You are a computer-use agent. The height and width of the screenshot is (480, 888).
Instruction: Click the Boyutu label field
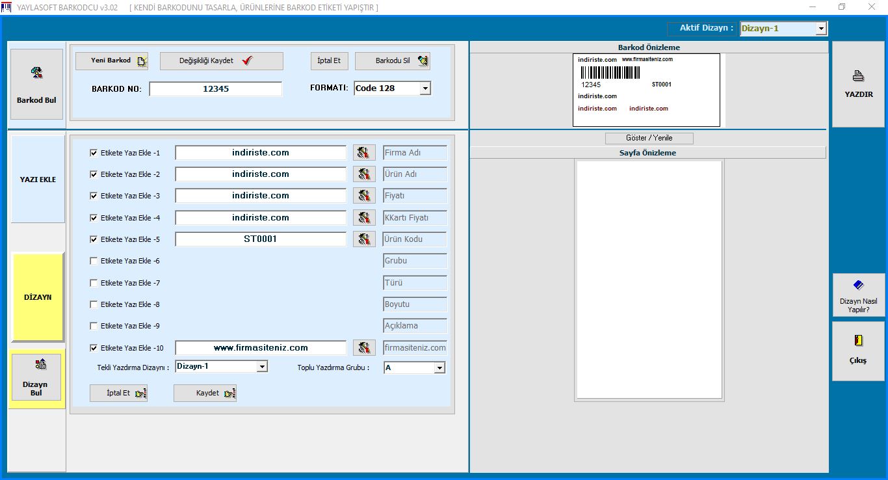[x=415, y=304]
